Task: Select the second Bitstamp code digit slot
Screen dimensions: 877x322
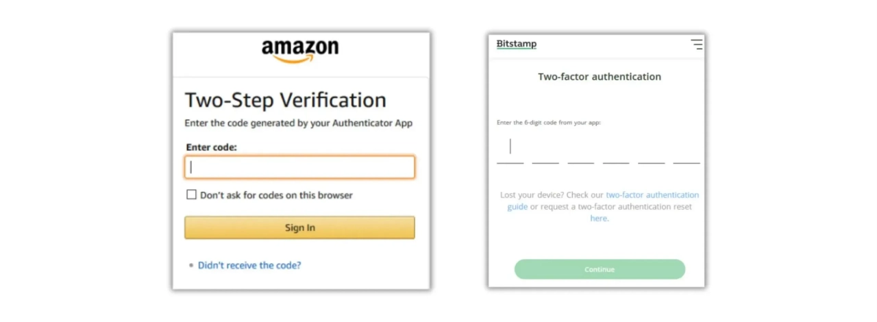Action: 545,151
